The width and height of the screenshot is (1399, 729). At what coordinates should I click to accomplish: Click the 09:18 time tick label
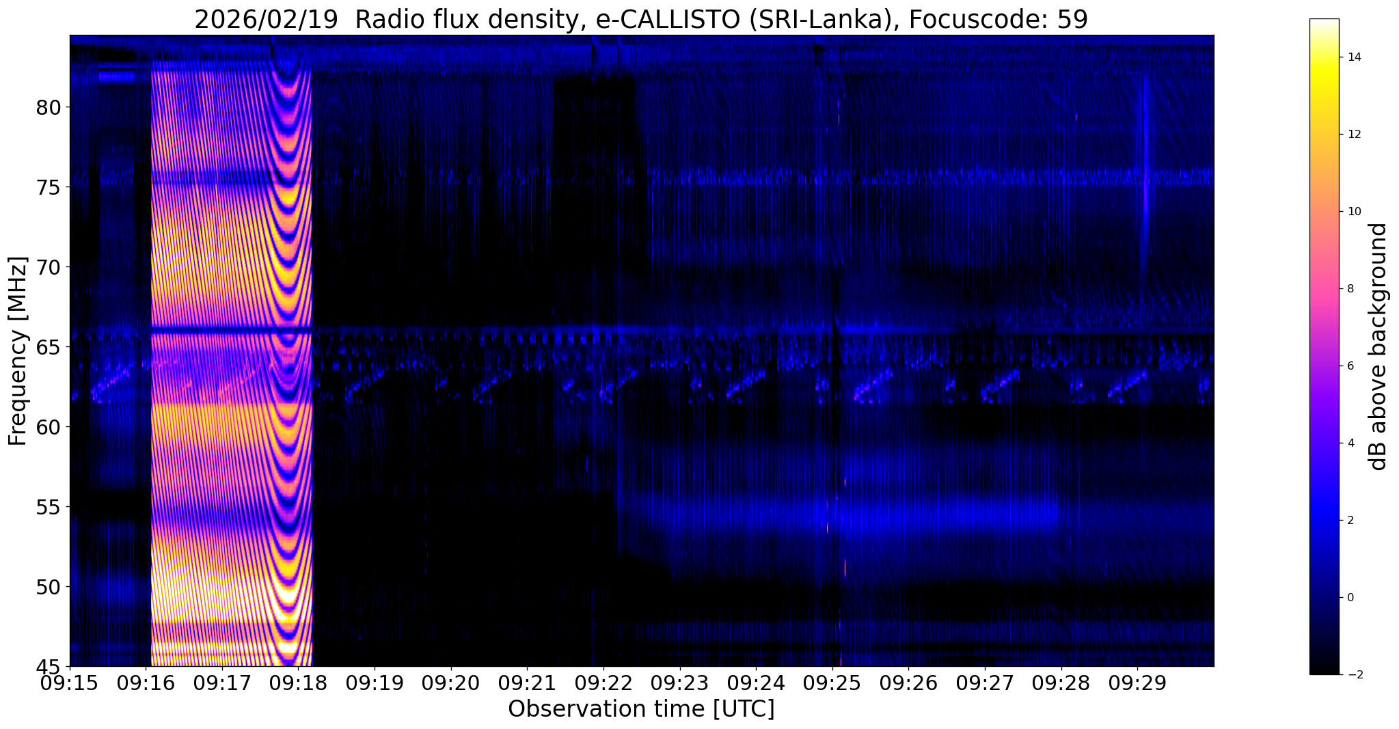coord(299,683)
